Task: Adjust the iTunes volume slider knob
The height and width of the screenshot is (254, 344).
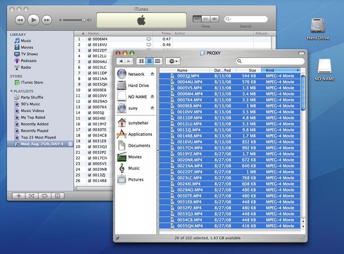Action: [x=84, y=20]
